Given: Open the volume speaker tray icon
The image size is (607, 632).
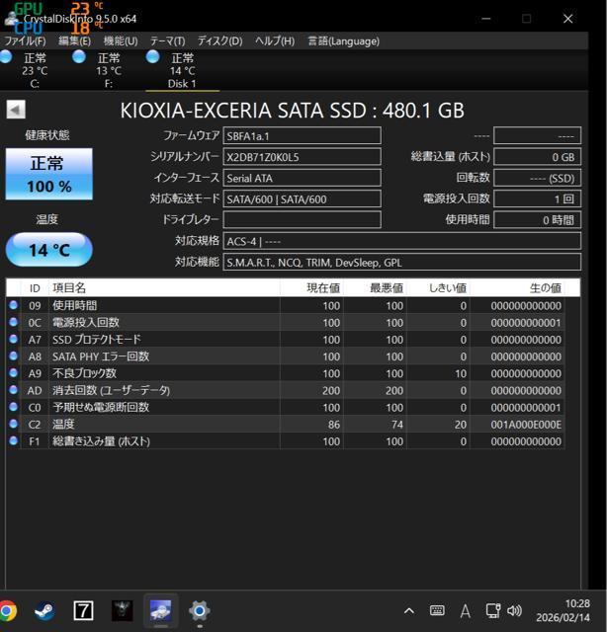Looking at the screenshot, I should click(x=514, y=611).
